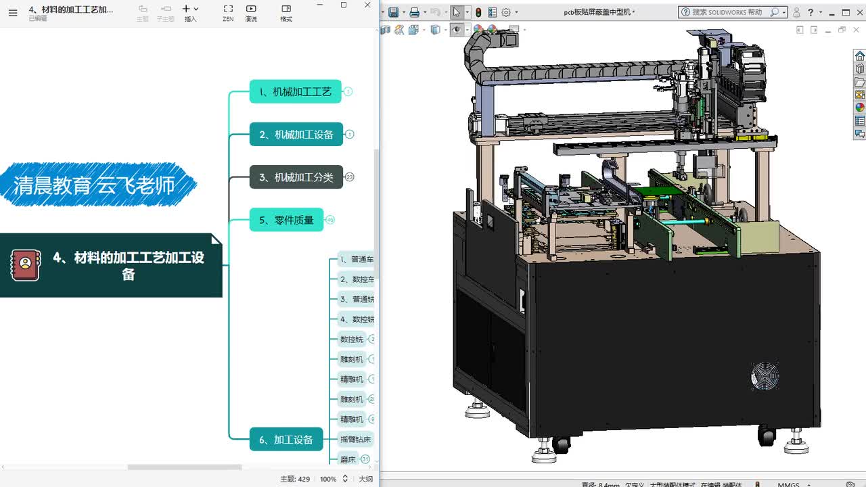Select the 零件质量 topic node

point(286,220)
